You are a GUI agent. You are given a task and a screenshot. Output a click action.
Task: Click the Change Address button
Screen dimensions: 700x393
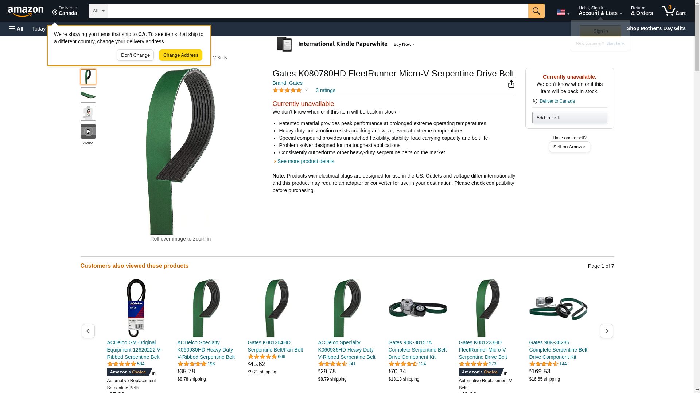click(180, 55)
